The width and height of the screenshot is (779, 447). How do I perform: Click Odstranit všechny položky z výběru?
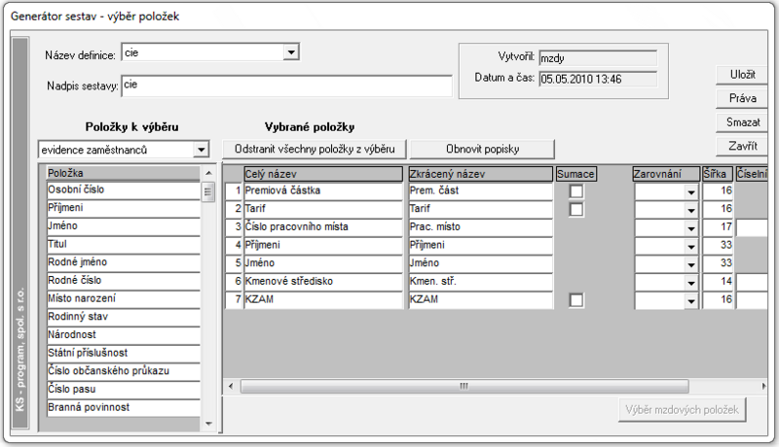[315, 150]
